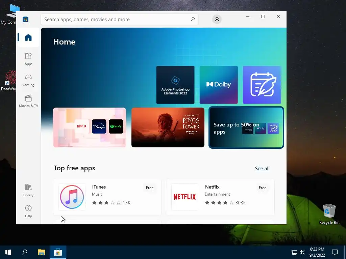Click the Netflix app title text

(x=212, y=187)
